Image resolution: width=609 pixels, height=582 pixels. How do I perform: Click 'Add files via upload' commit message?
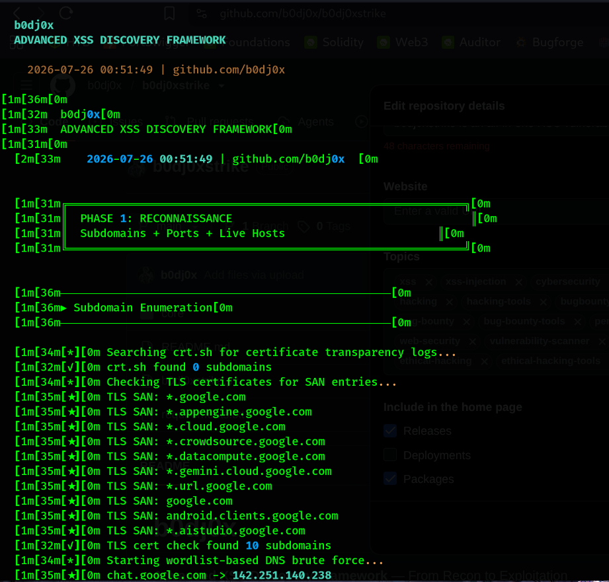pyautogui.click(x=254, y=275)
